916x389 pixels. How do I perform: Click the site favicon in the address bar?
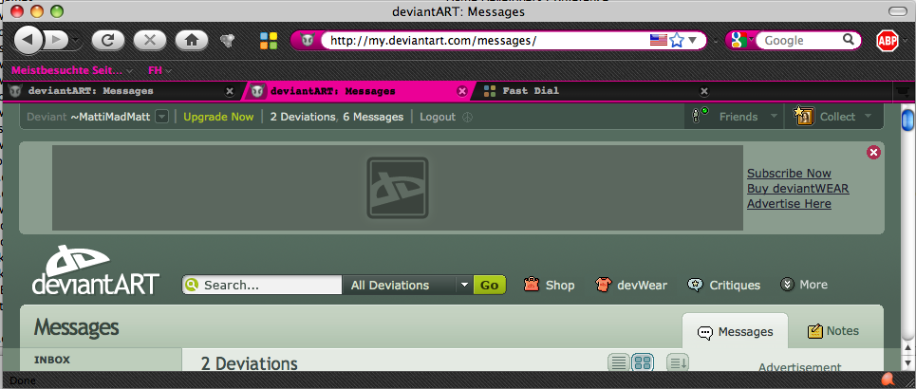tap(308, 40)
